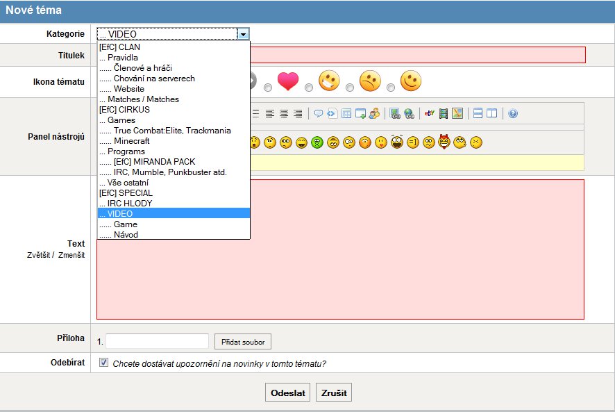Screen dimensions: 615x412
Task: Pick '...... Game' from list
Action: tap(174, 224)
